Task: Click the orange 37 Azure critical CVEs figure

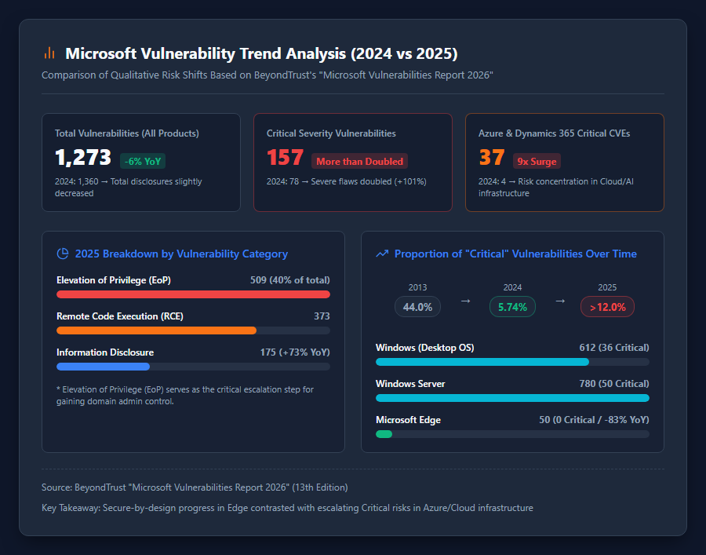Action: pyautogui.click(x=492, y=158)
